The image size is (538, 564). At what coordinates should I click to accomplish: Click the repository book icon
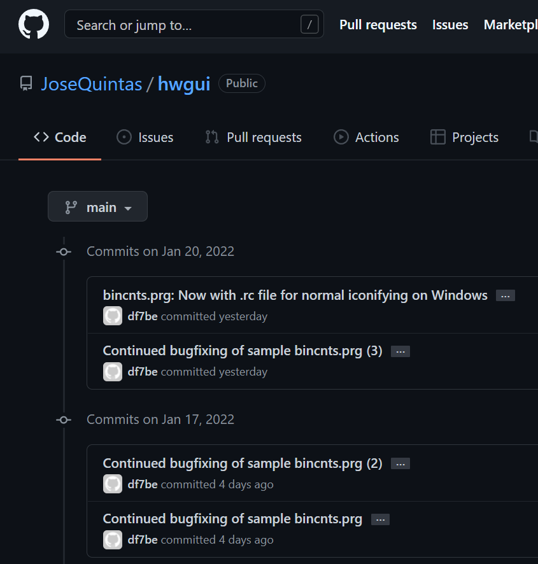[26, 83]
